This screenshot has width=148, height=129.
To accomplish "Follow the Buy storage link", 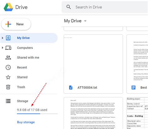I will [x=26, y=122].
